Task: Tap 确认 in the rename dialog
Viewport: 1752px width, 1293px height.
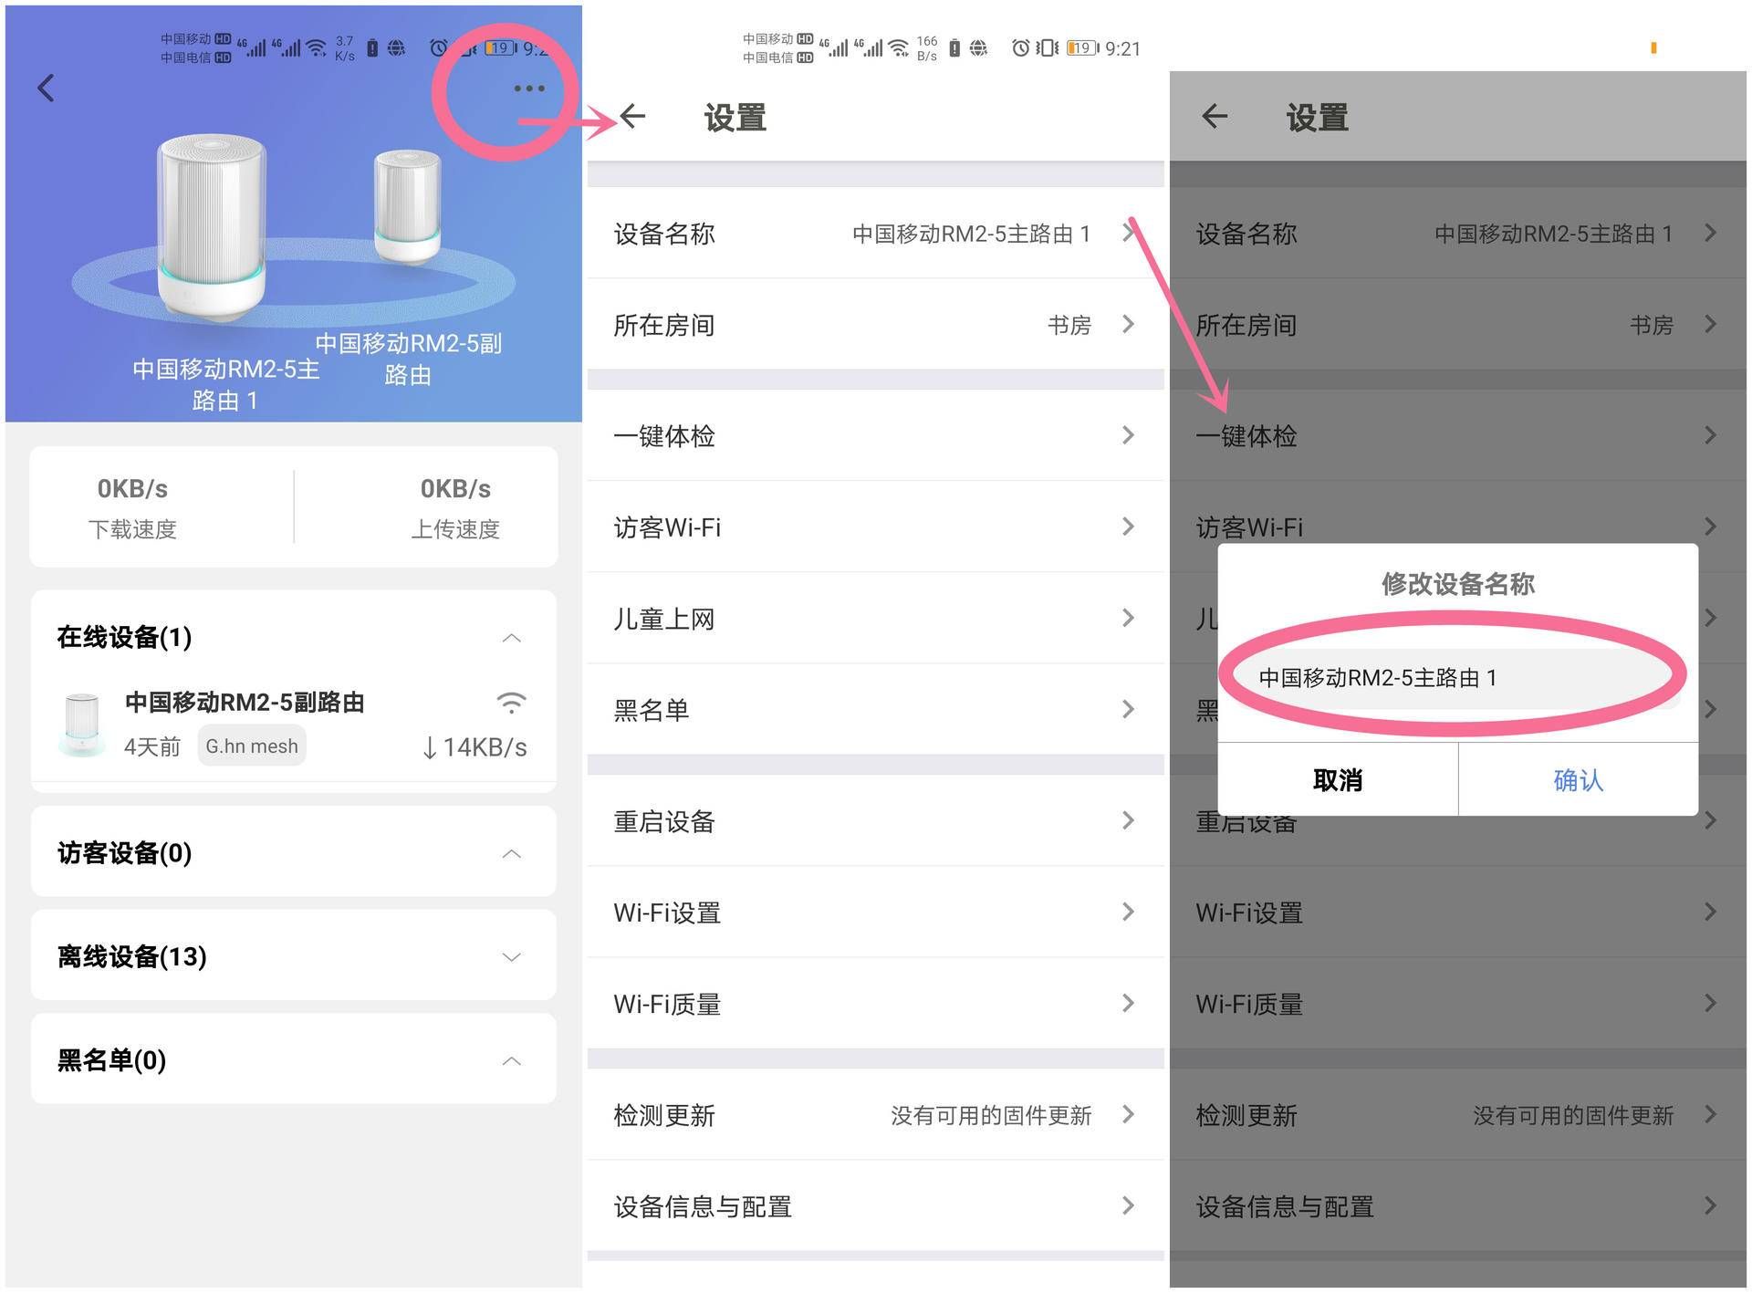Action: click(x=1579, y=780)
